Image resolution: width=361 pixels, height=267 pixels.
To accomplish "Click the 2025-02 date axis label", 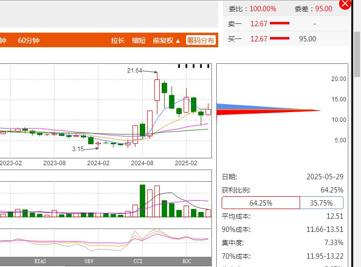I will pos(186,163).
